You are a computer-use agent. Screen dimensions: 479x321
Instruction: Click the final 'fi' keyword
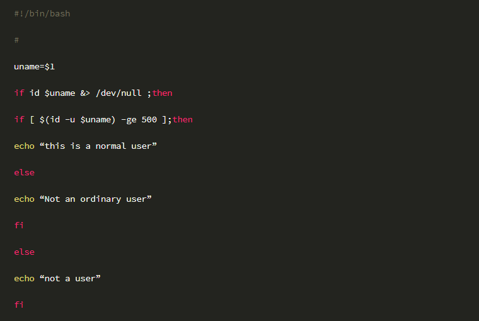pos(19,305)
